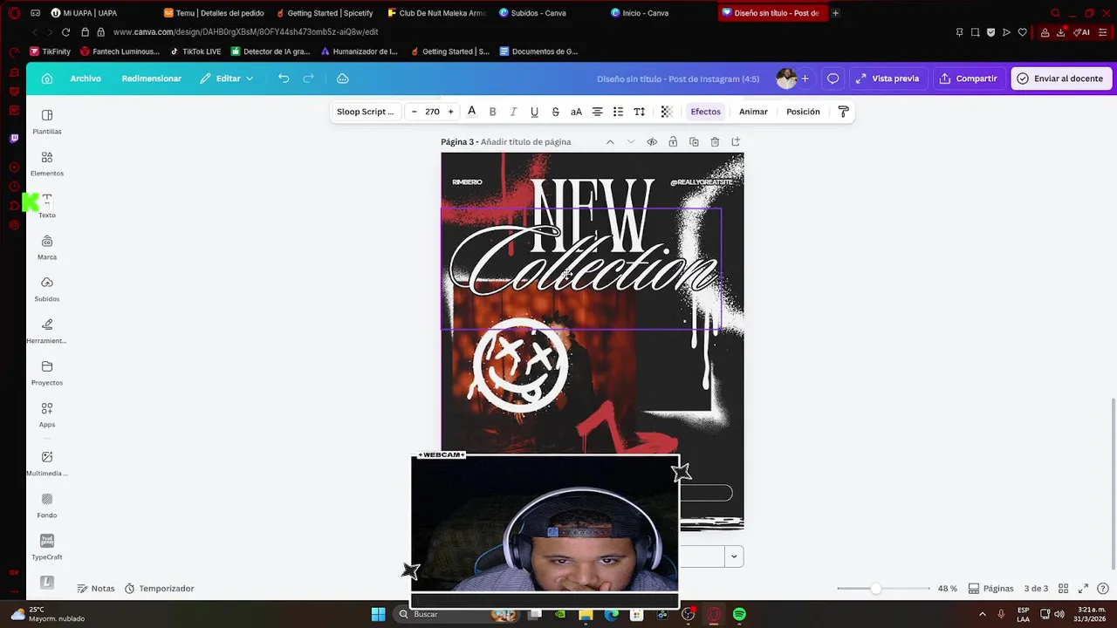Open the Herramientas draw panel
Viewport: 1117px width, 628px height.
coord(47,331)
